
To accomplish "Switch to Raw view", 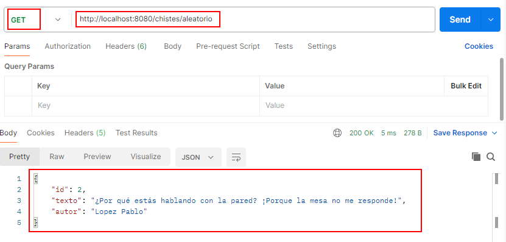I will (x=57, y=157).
